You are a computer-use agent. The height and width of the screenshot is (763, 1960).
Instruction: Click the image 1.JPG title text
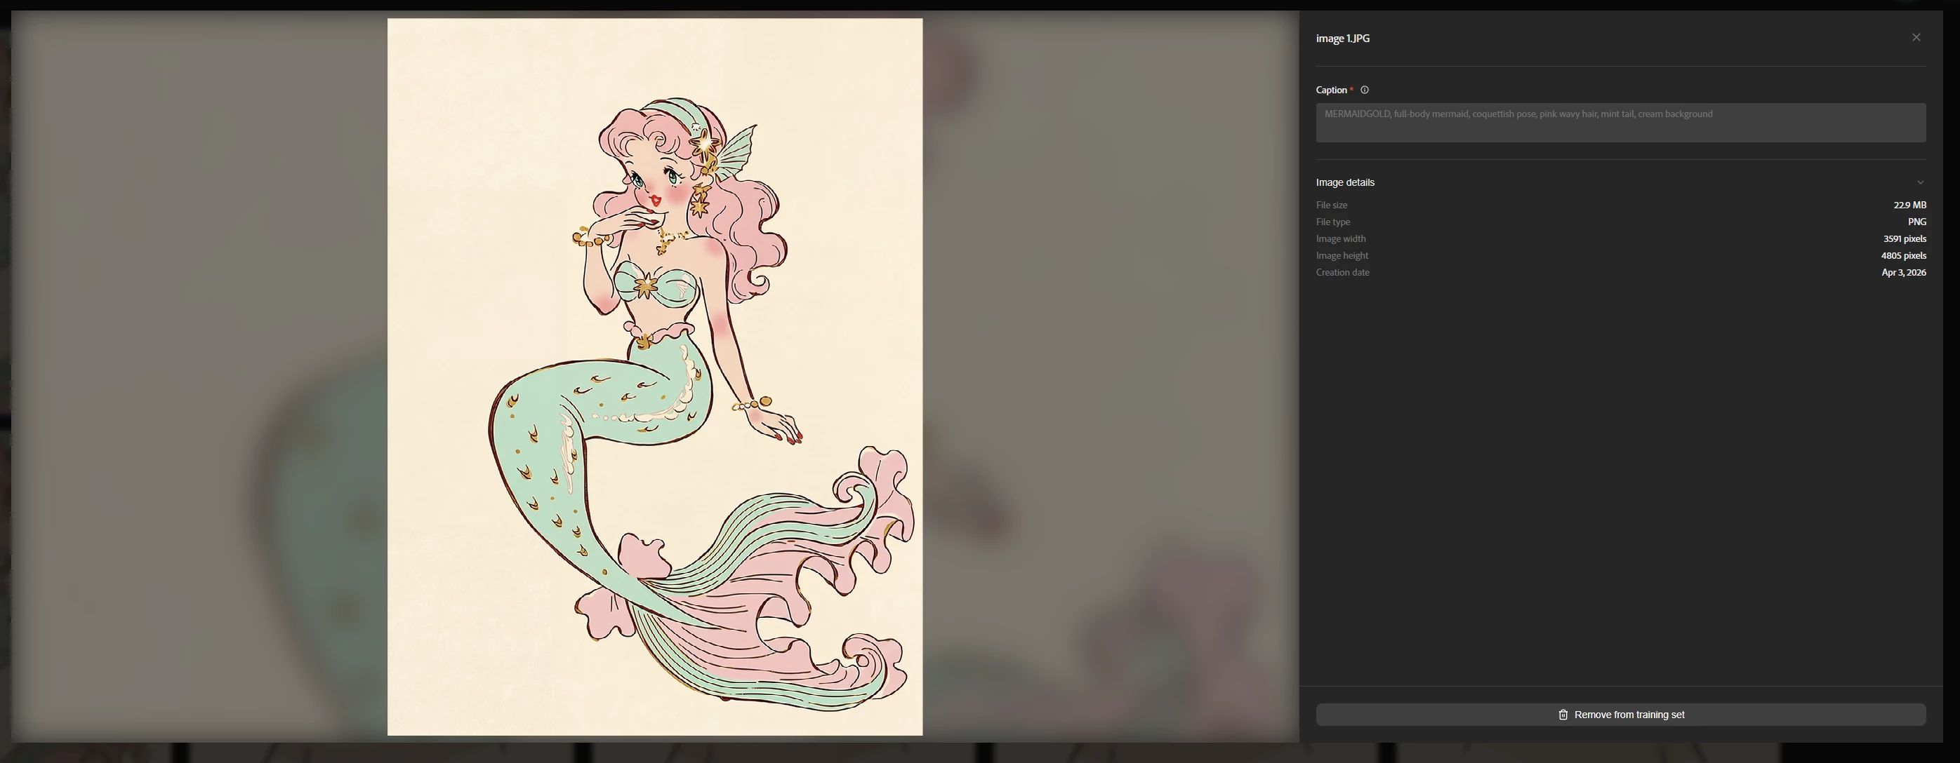pyautogui.click(x=1342, y=38)
